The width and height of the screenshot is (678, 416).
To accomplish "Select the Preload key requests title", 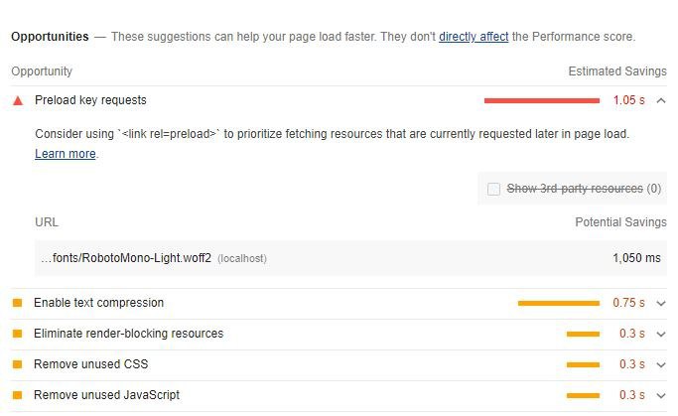I will 90,100.
